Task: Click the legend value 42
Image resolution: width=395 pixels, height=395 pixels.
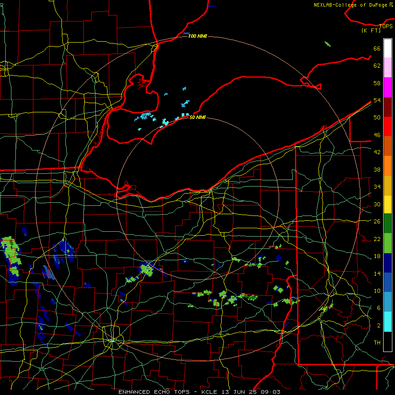Action: 377,152
